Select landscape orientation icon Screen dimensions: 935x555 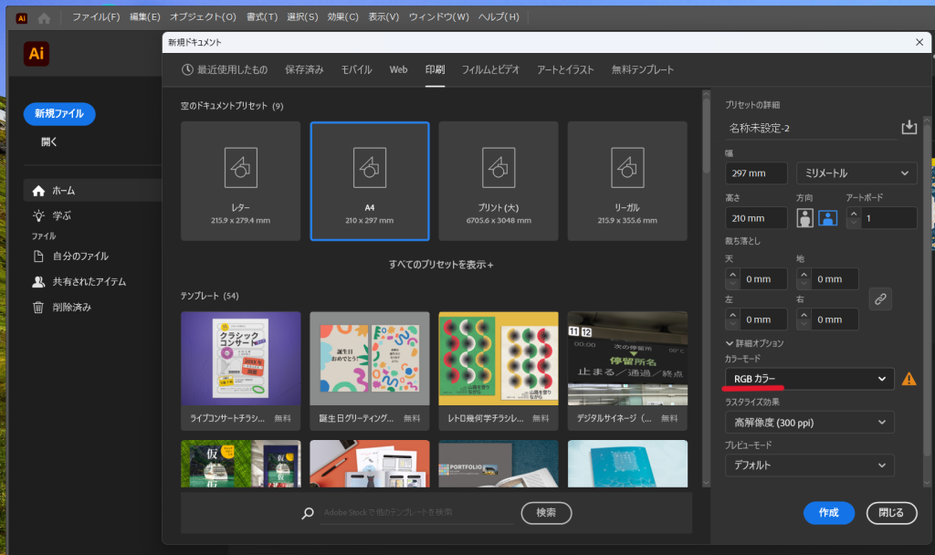click(x=827, y=218)
